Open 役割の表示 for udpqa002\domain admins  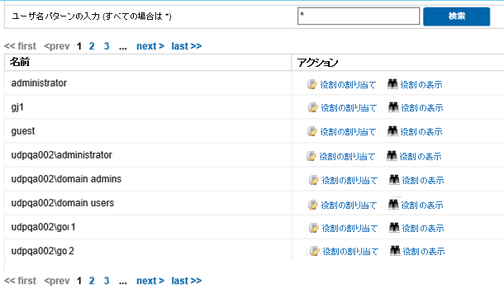pyautogui.click(x=423, y=181)
